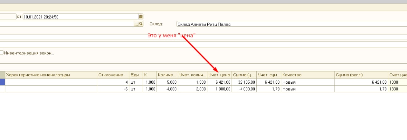Screen dimensions: 407x140
Task: Click the negative sum cell -4 000,00
Action: pos(244,89)
